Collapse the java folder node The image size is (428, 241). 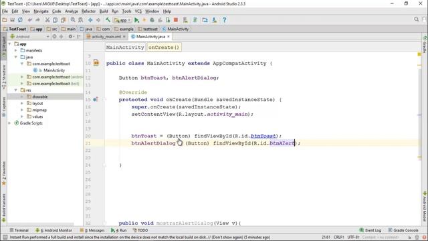click(x=16, y=57)
